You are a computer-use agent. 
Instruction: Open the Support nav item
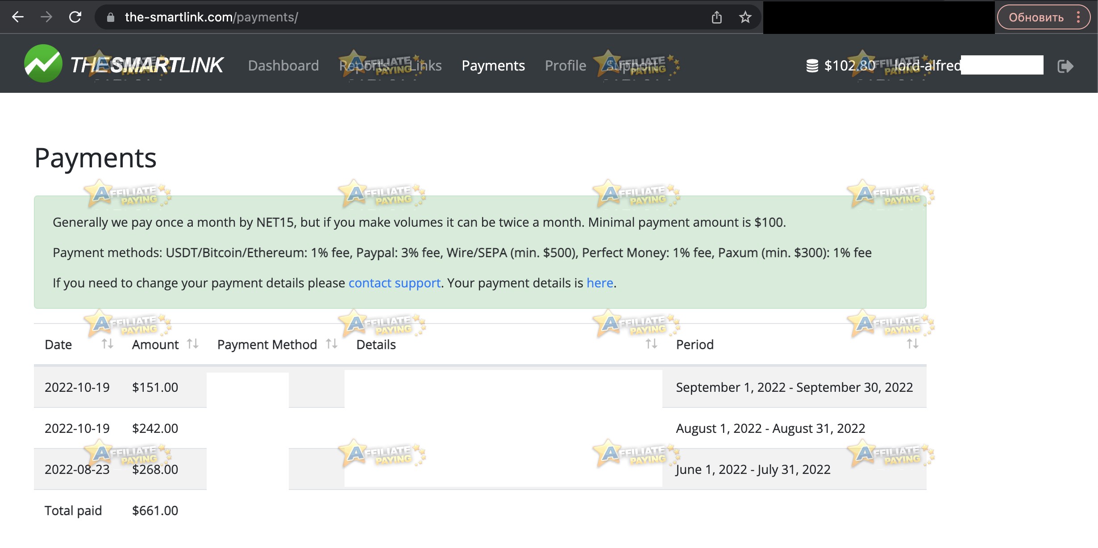632,66
